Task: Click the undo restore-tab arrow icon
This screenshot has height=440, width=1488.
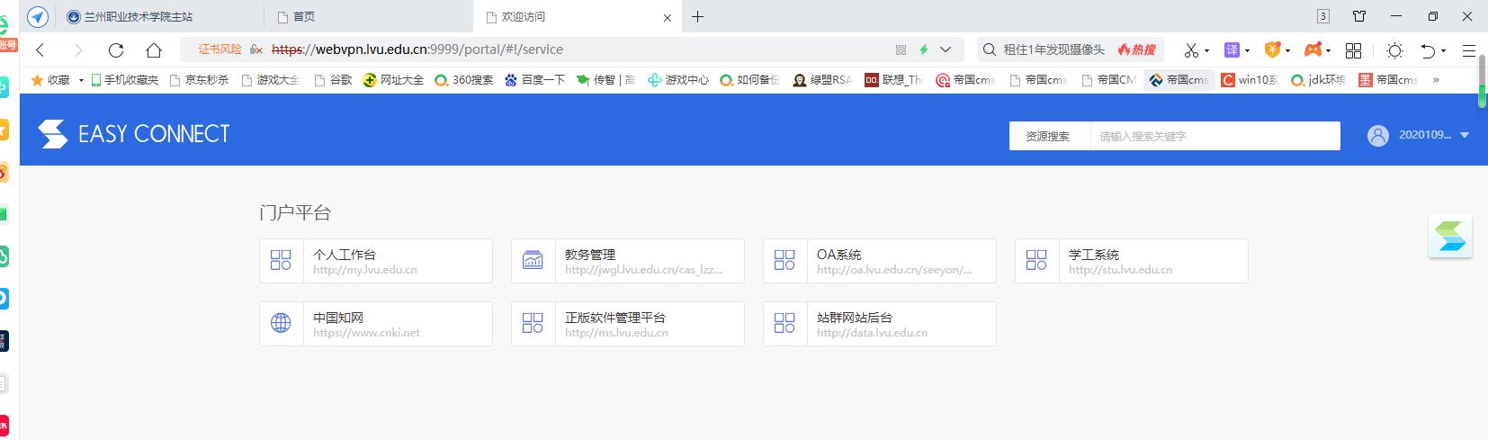Action: (x=1428, y=50)
